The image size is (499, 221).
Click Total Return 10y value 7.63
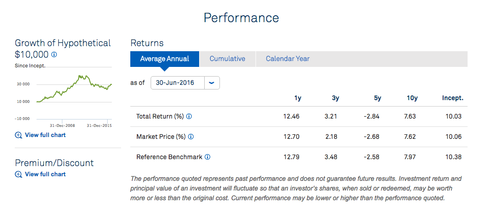pos(409,116)
